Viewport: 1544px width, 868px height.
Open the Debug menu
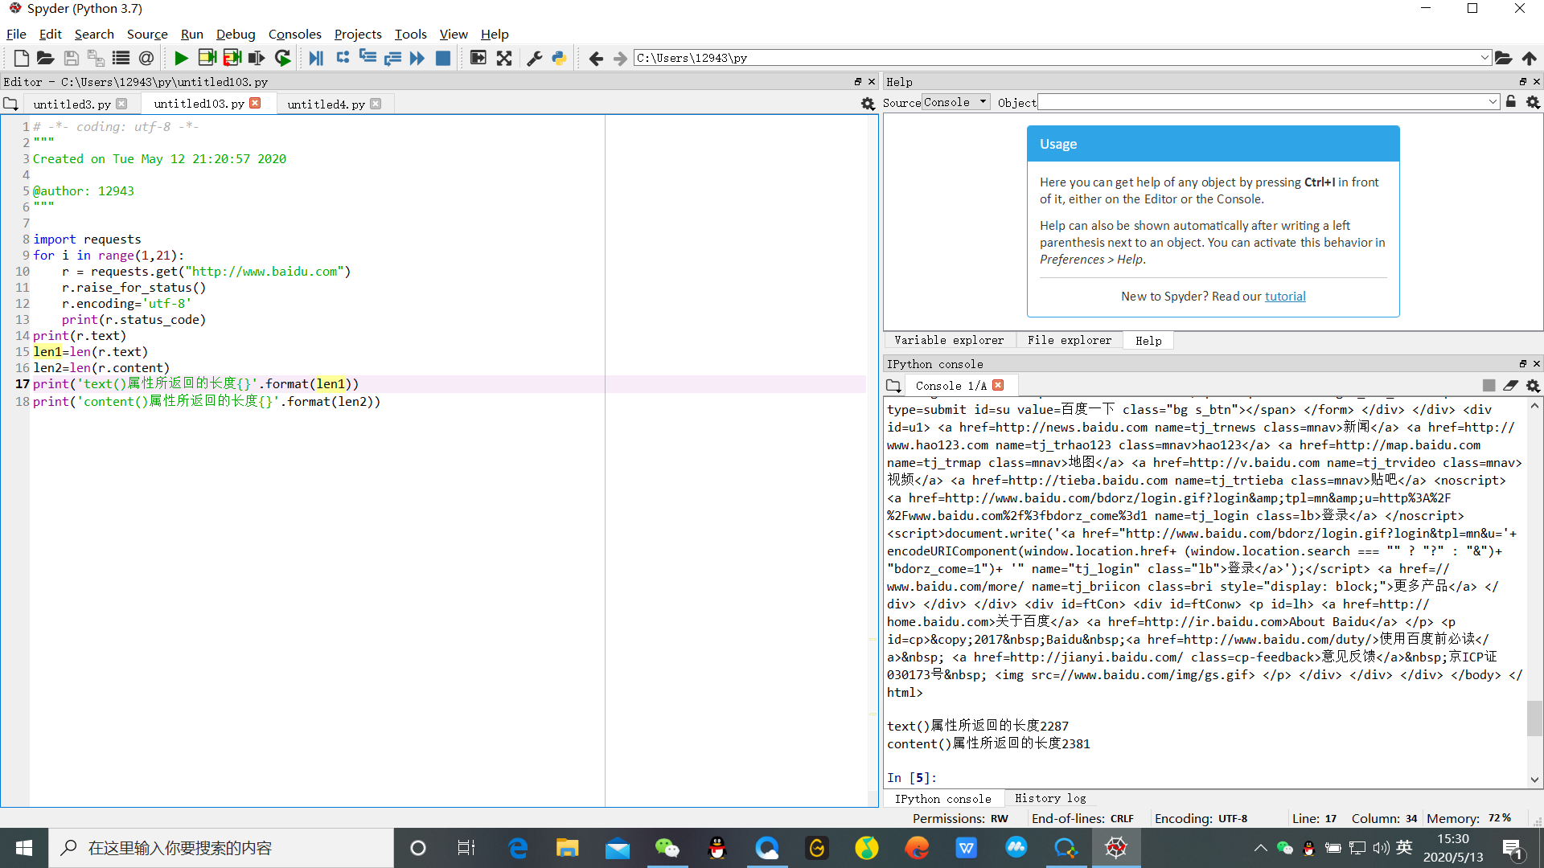point(236,34)
